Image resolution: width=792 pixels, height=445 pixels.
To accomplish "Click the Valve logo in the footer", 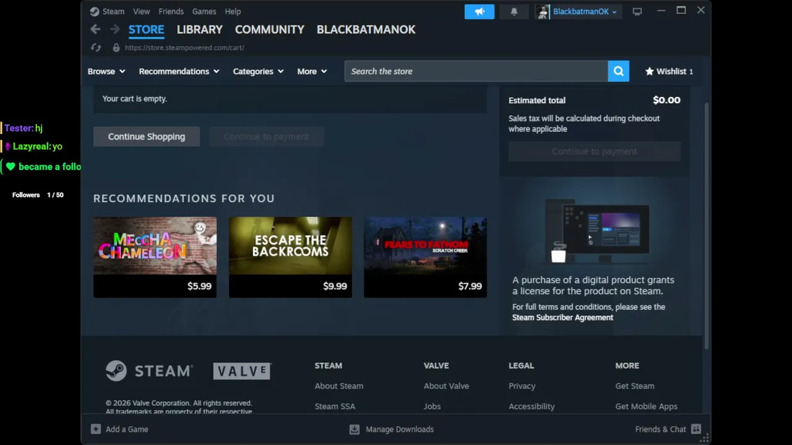I will tap(242, 371).
